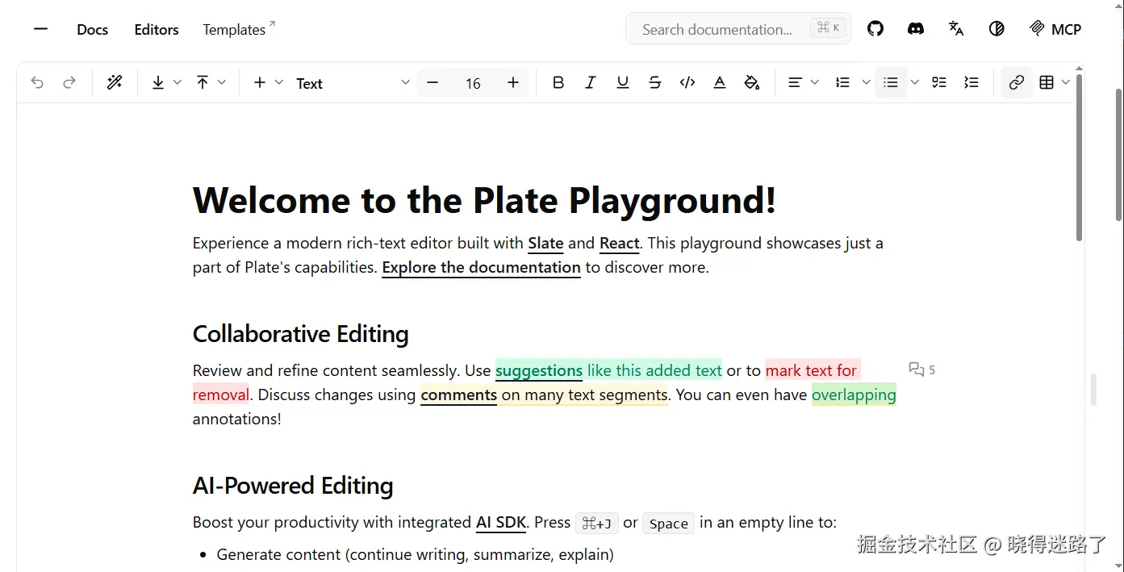Expand the bulleted list style chevron
Image resolution: width=1124 pixels, height=572 pixels.
(x=915, y=82)
